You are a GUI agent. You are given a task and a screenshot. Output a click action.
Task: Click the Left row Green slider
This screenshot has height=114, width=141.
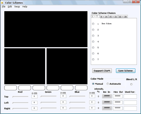(48, 102)
